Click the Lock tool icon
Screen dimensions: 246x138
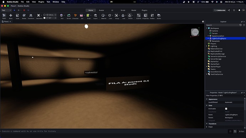pyautogui.click(x=123, y=15)
